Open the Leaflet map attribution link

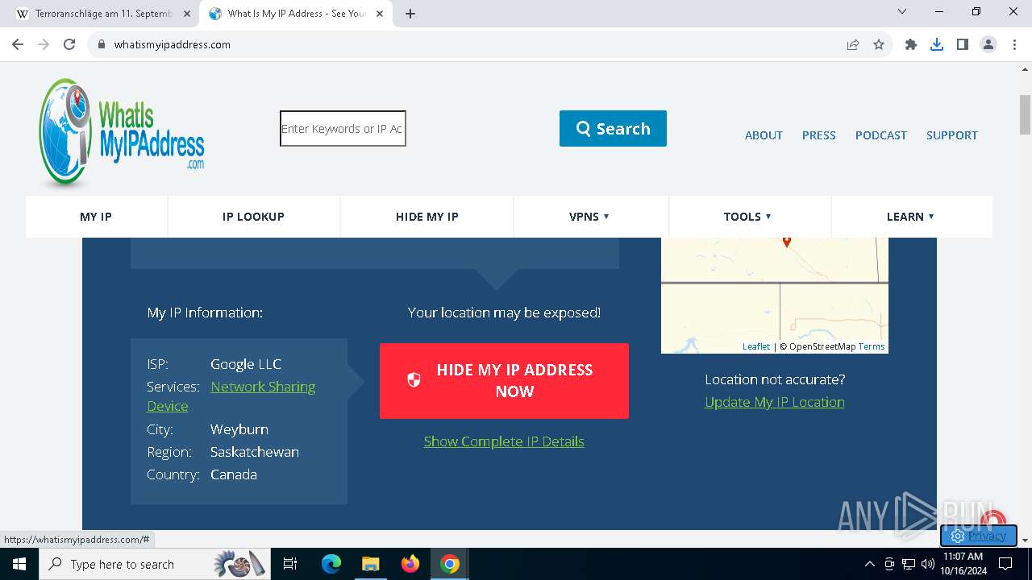tap(756, 346)
